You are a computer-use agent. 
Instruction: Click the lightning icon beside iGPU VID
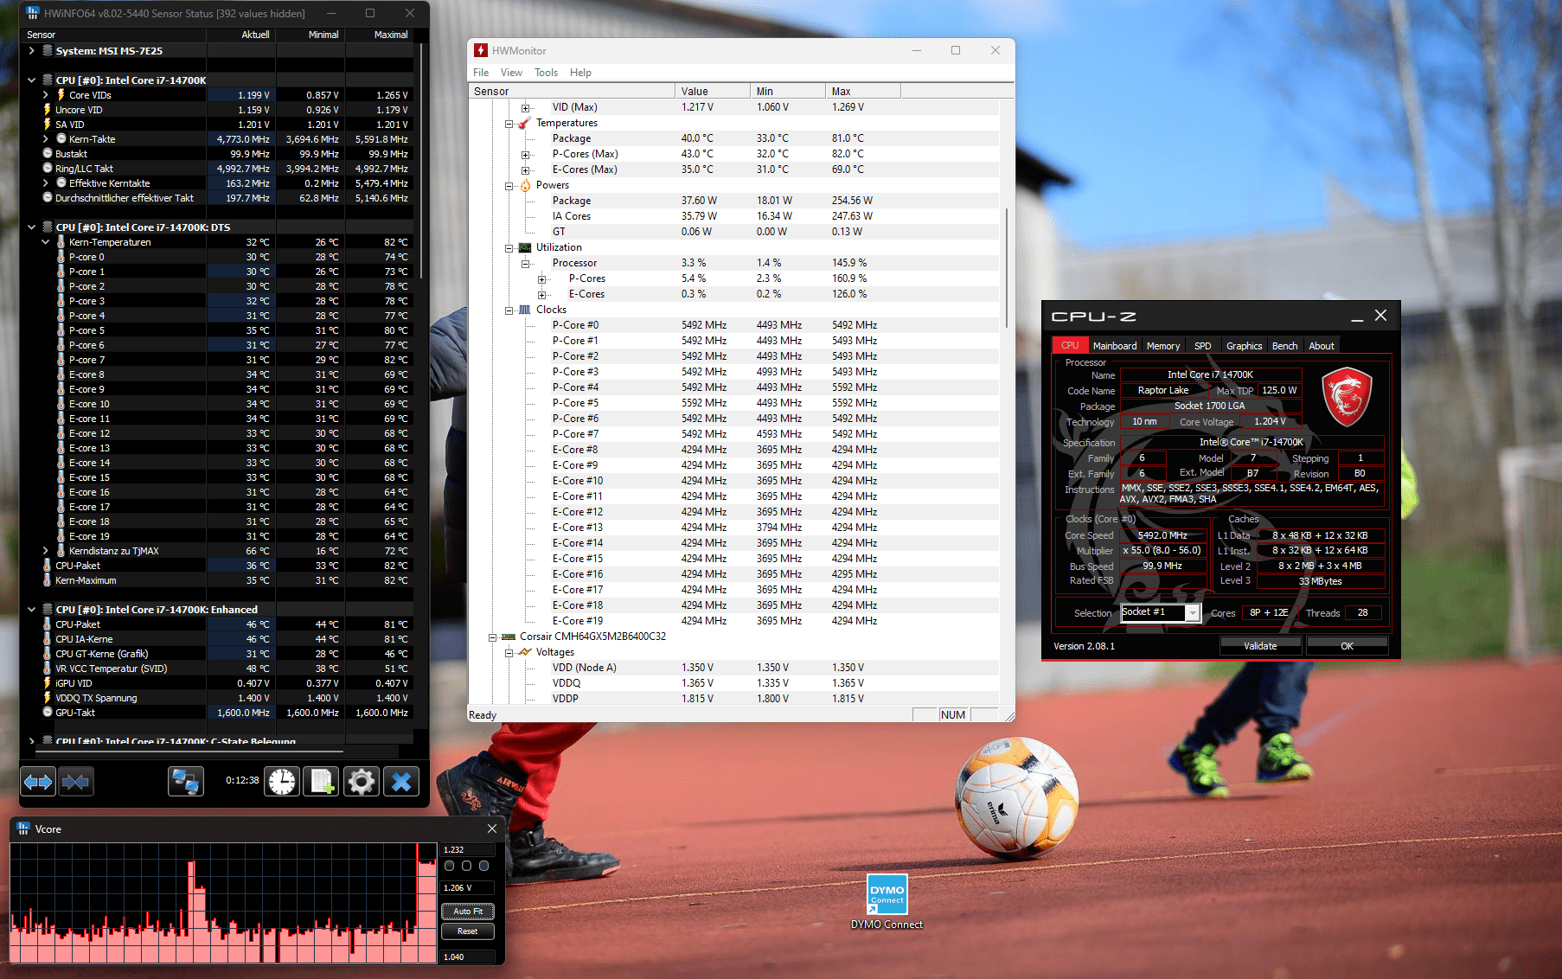(48, 683)
